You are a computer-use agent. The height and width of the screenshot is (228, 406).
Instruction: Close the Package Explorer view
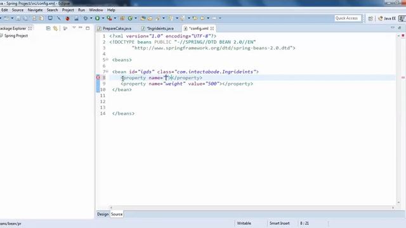click(30, 28)
